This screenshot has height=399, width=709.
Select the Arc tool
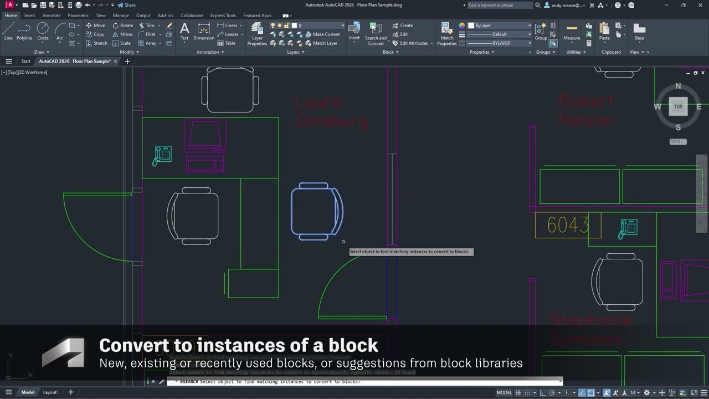60,31
